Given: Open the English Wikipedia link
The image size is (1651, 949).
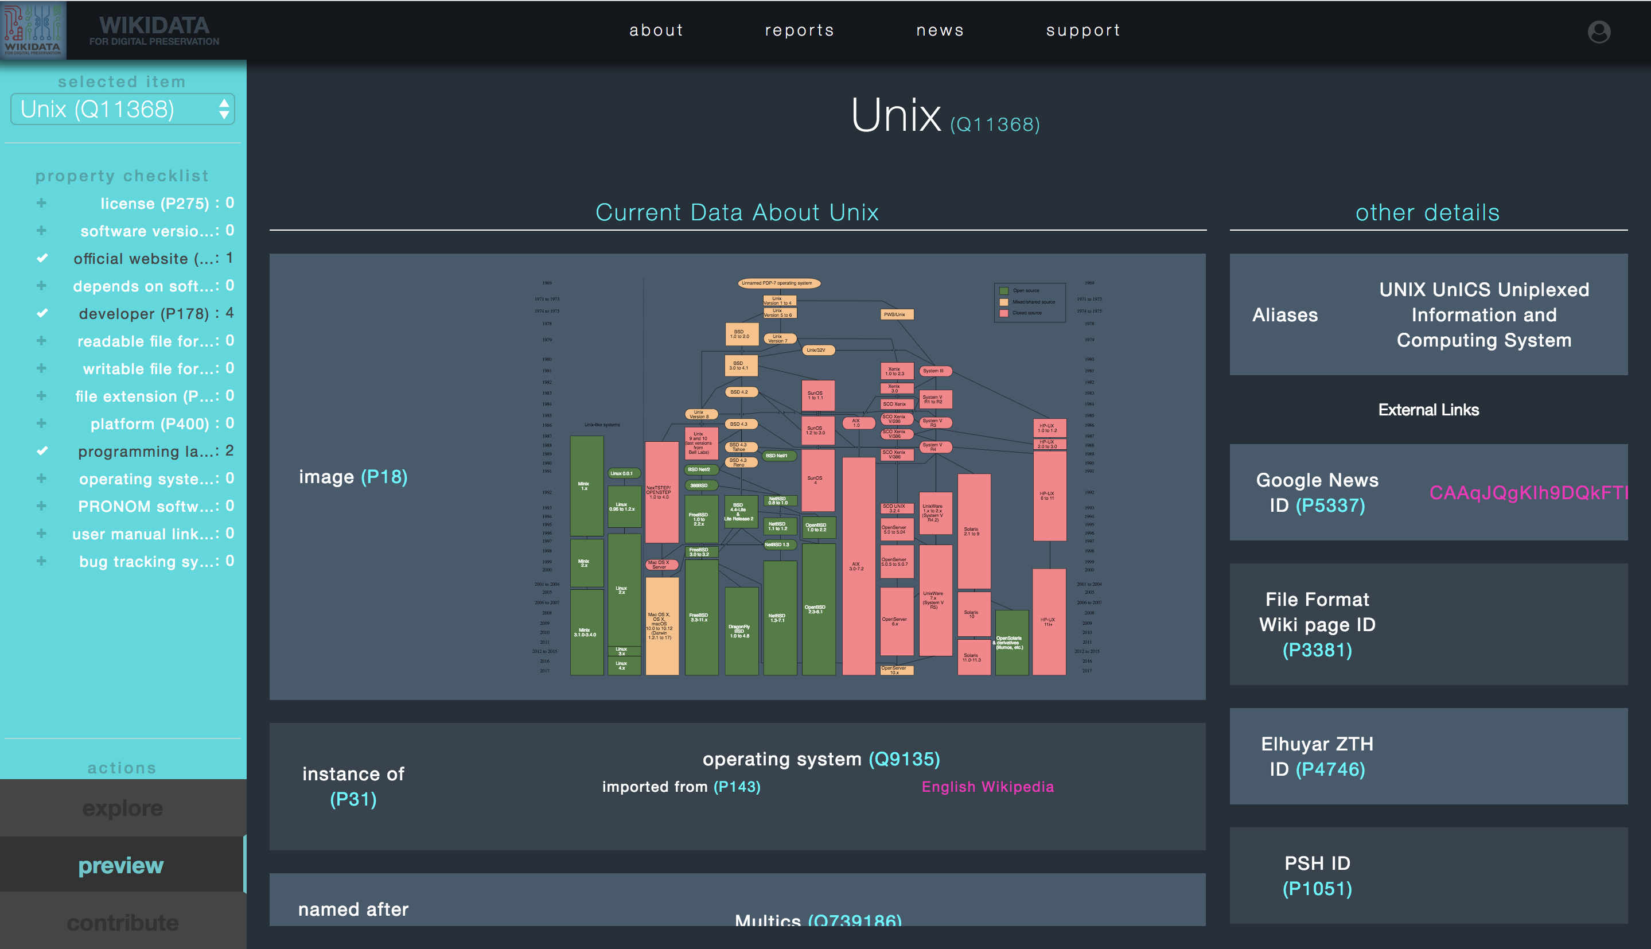Looking at the screenshot, I should (987, 787).
